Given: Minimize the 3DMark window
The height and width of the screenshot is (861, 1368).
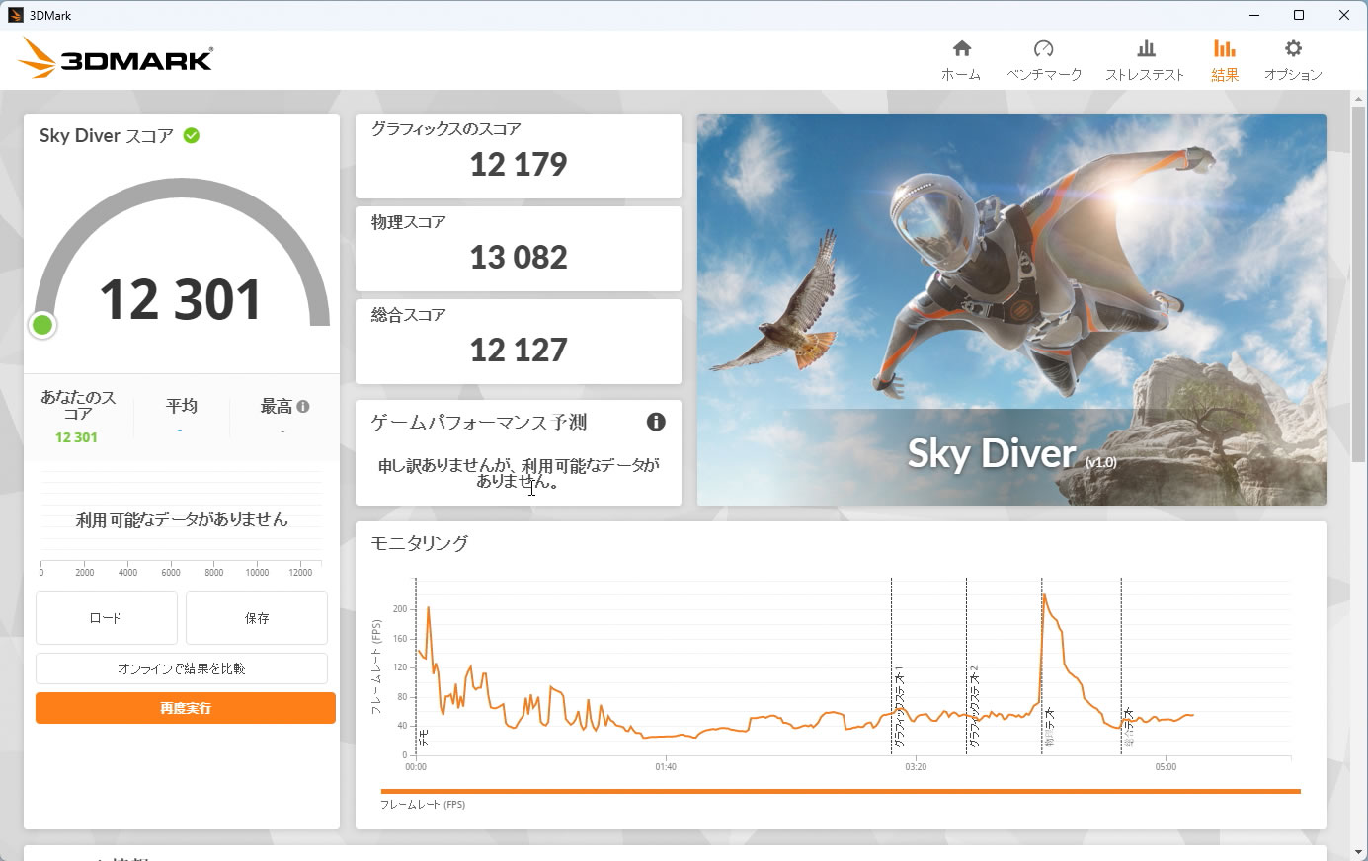Looking at the screenshot, I should coord(1254,15).
